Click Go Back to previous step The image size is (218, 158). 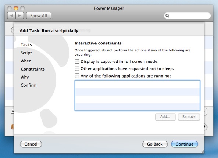155,144
